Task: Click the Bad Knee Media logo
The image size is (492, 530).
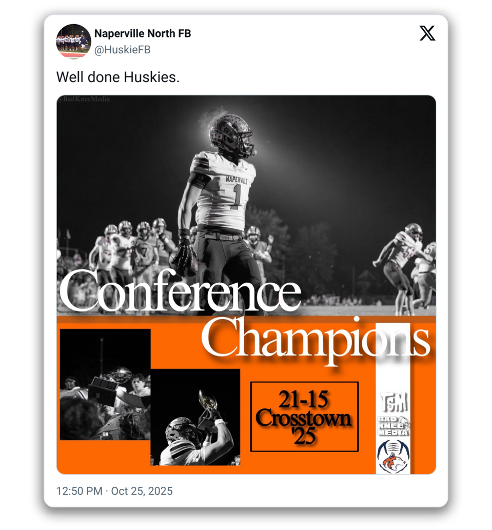Action: [393, 426]
